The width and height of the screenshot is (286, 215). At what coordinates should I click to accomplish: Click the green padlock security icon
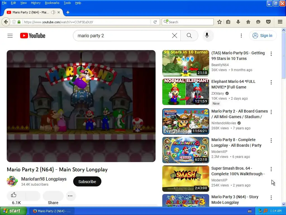click(19, 22)
